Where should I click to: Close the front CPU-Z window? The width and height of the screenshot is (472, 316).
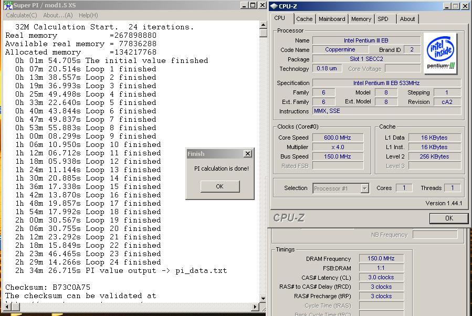tap(465, 6)
